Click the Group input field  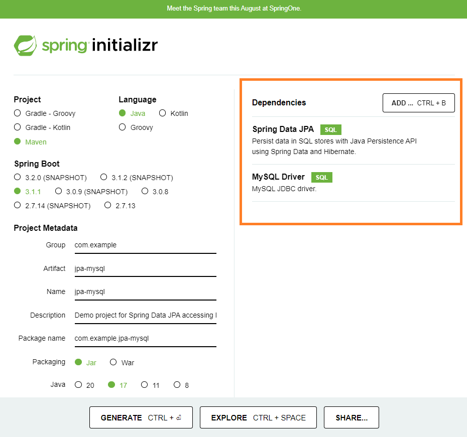point(145,245)
